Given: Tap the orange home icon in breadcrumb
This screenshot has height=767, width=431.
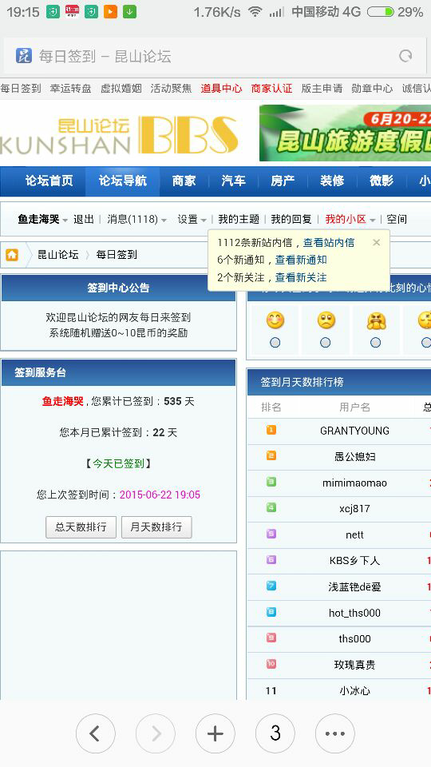Looking at the screenshot, I should 12,255.
